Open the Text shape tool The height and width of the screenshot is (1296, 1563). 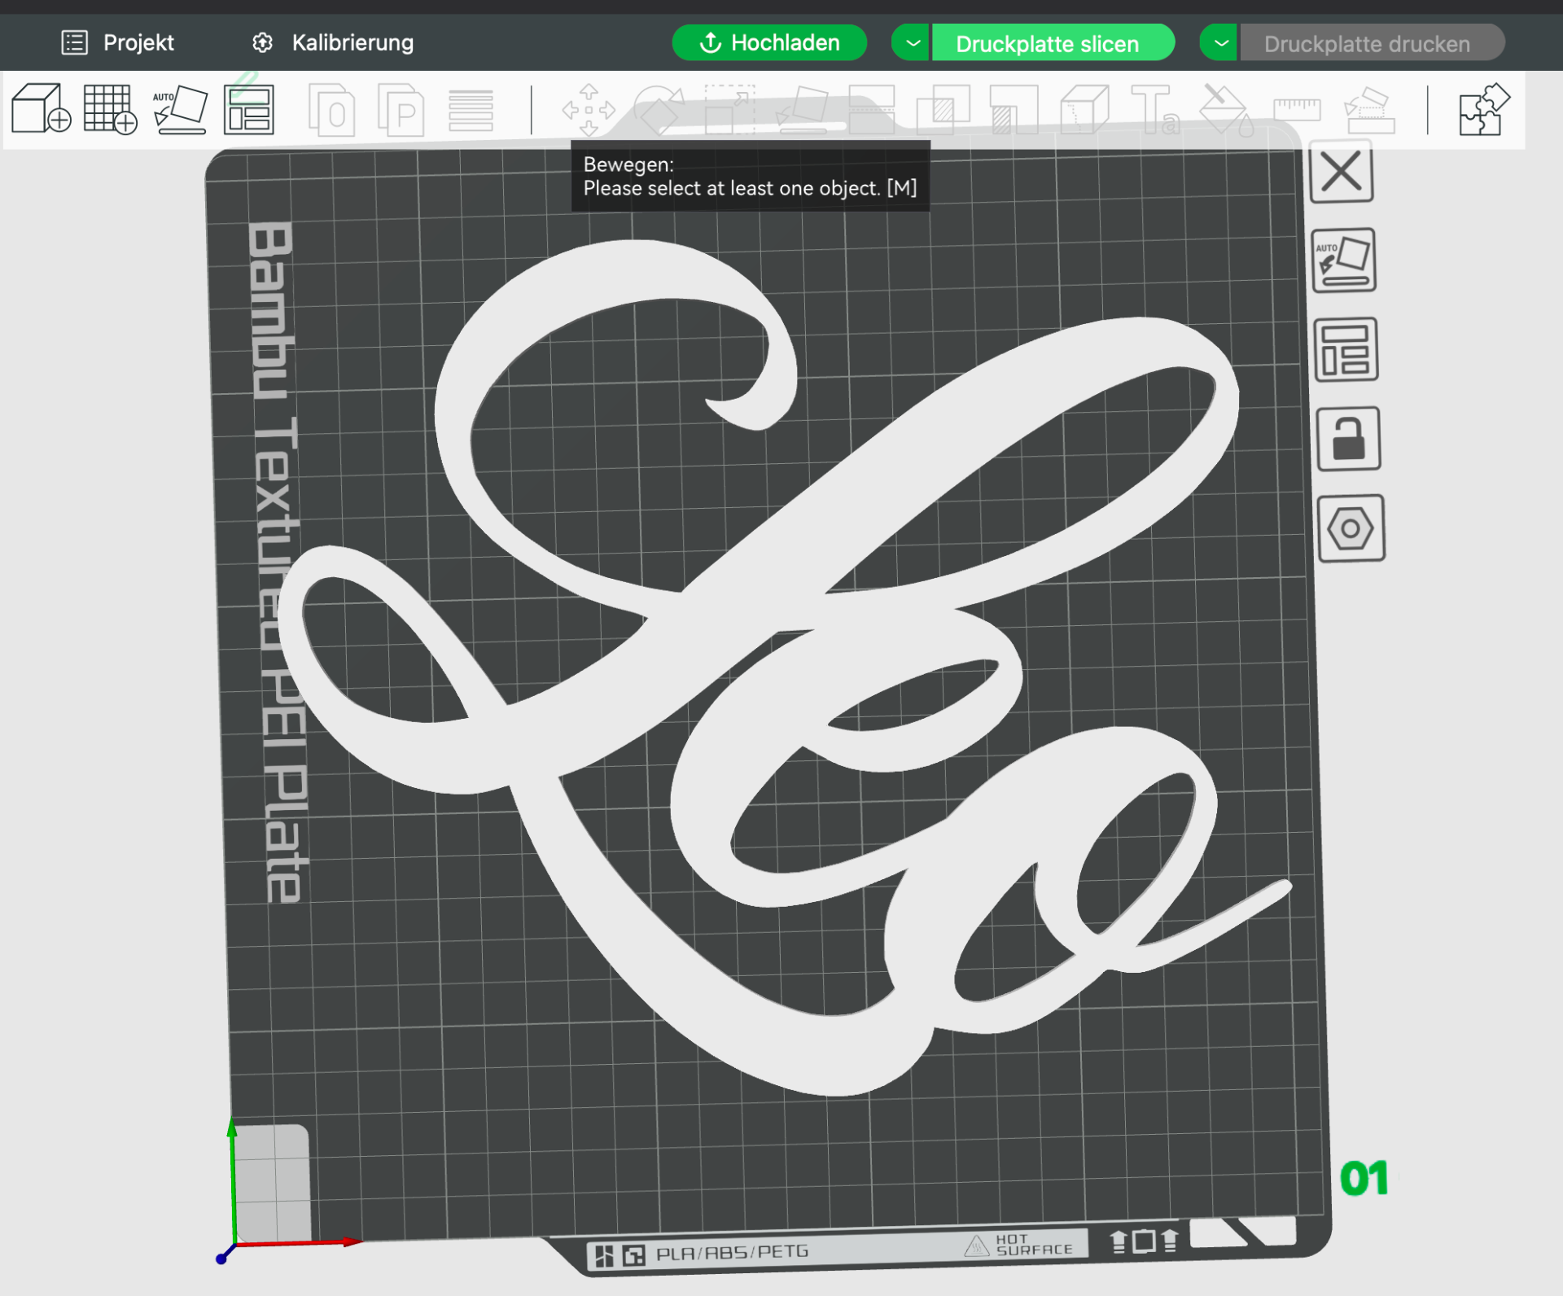[x=1155, y=109]
